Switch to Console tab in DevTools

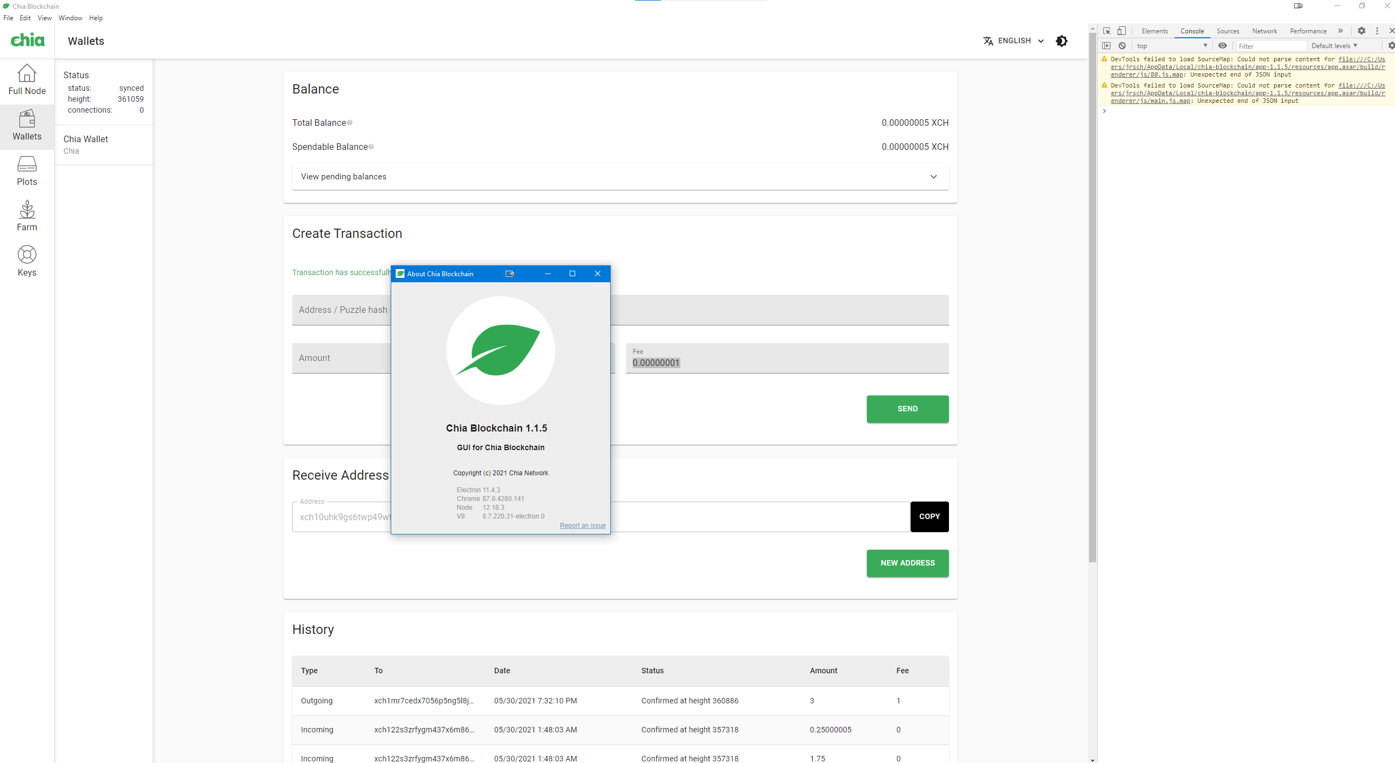coord(1192,31)
